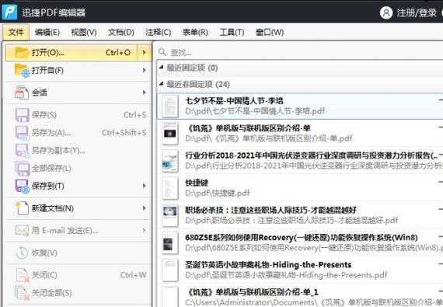Open thumbnail of 职场必杀技 document
This screenshot has height=307, width=443.
170,216
